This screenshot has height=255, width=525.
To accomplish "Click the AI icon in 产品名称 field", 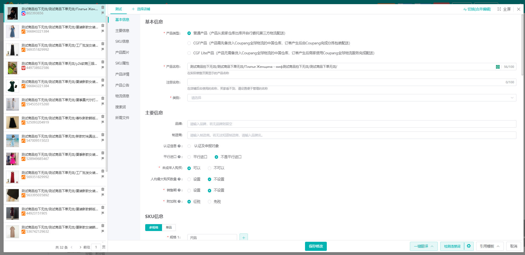I will [498, 67].
